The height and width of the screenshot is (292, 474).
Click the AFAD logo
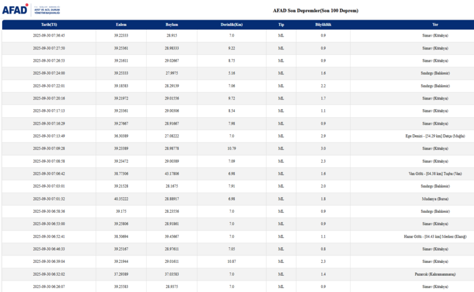pos(25,9)
